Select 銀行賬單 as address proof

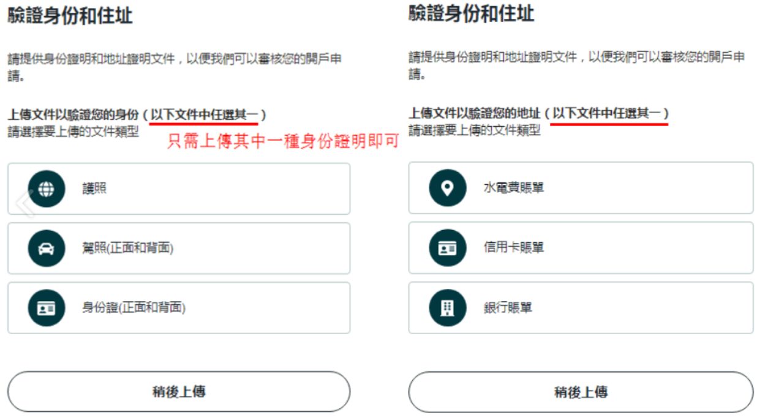point(581,307)
